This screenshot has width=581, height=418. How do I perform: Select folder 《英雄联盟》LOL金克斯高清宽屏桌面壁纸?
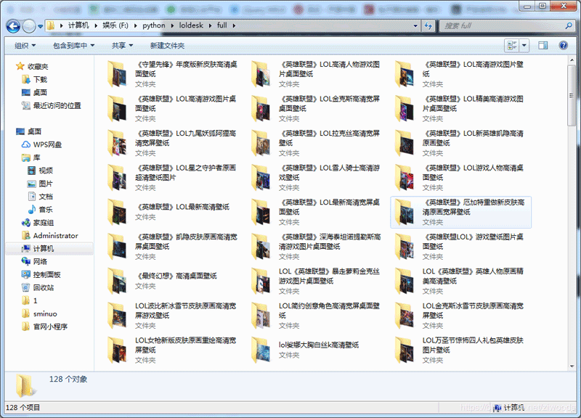tap(317, 108)
